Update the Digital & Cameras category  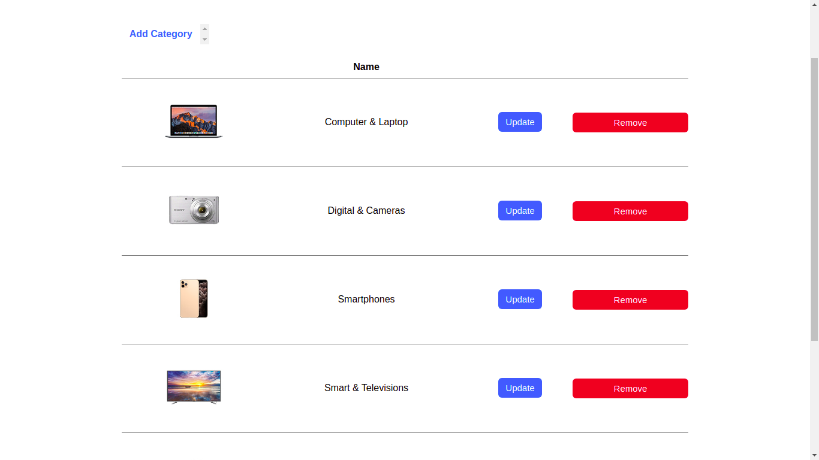[x=520, y=210]
